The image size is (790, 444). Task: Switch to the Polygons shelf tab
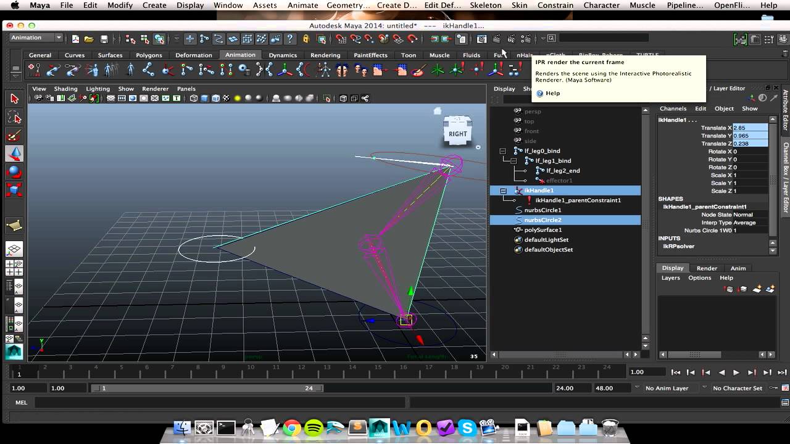[149, 55]
